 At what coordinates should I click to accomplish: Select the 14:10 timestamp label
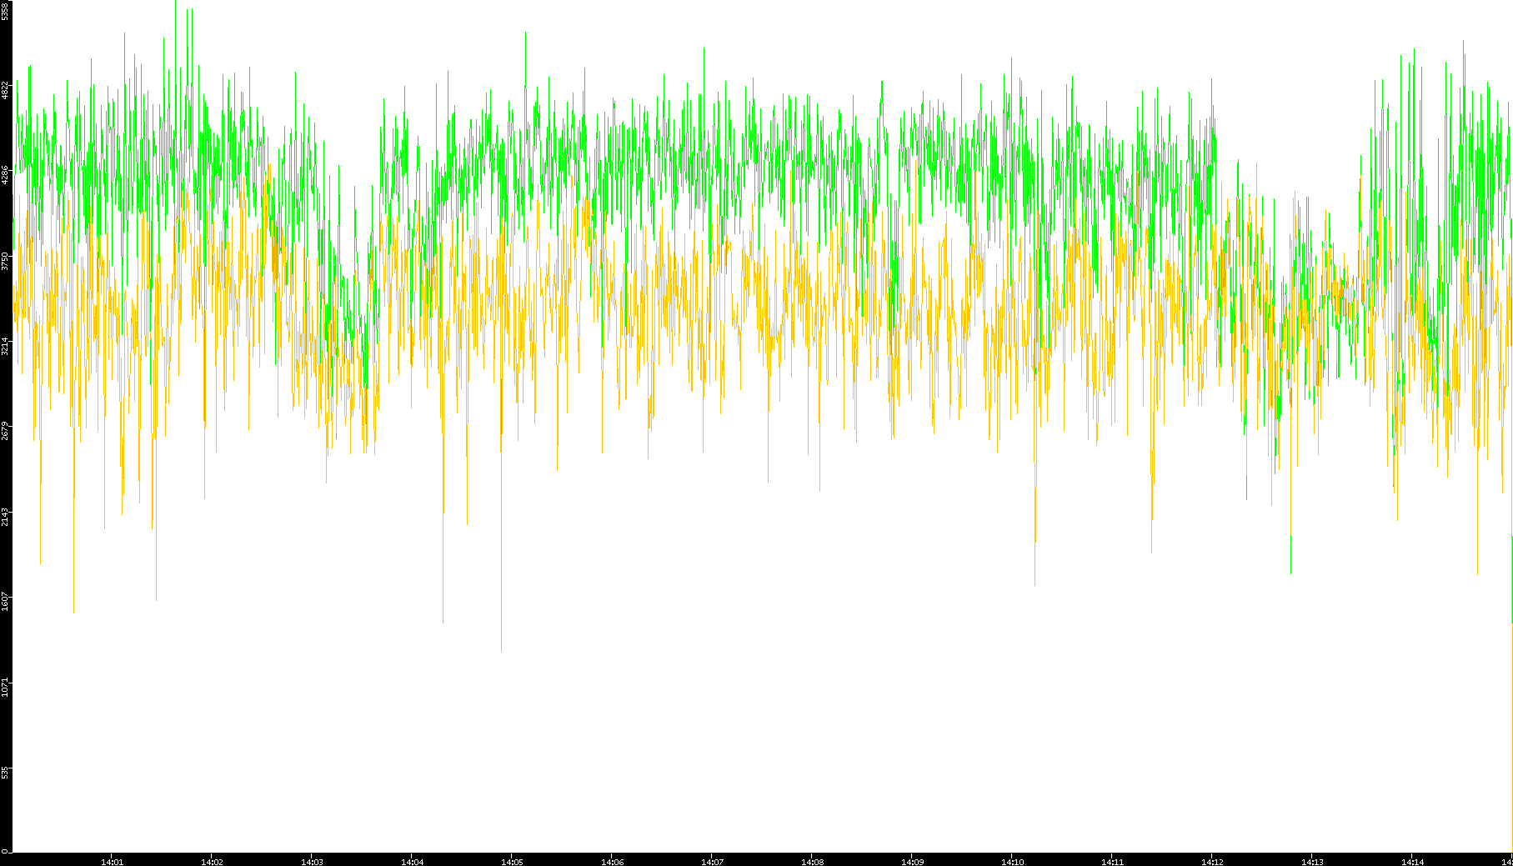(x=1012, y=861)
